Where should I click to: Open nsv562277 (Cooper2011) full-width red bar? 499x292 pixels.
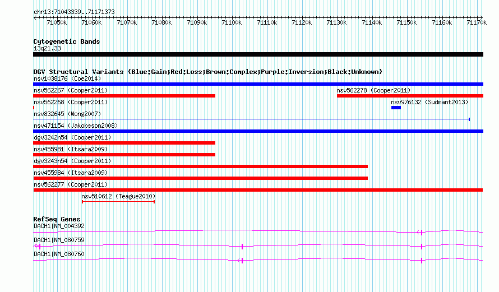tap(258, 190)
